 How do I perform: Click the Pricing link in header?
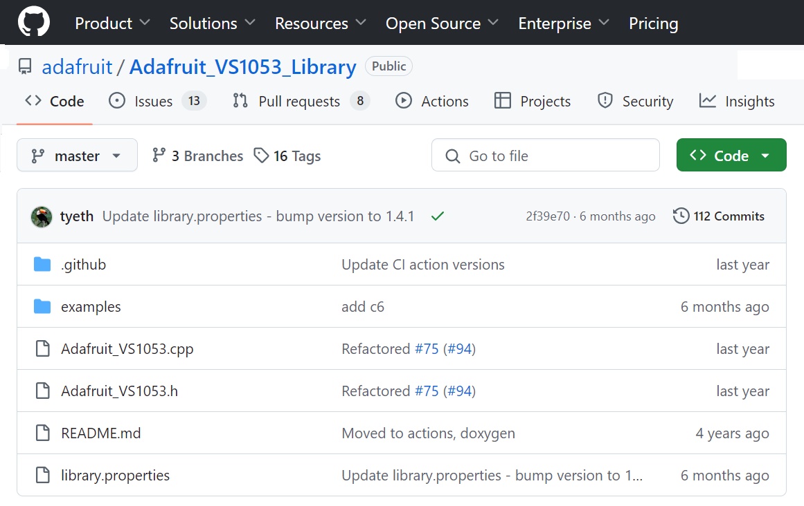coord(653,24)
